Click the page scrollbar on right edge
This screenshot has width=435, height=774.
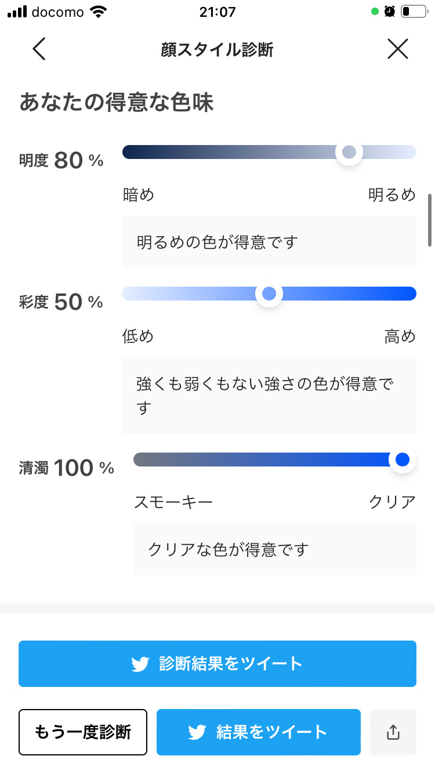pos(430,220)
